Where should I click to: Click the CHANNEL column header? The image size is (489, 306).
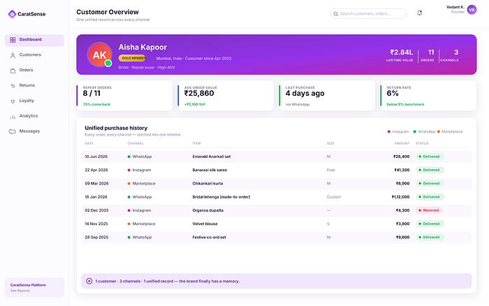(x=136, y=143)
